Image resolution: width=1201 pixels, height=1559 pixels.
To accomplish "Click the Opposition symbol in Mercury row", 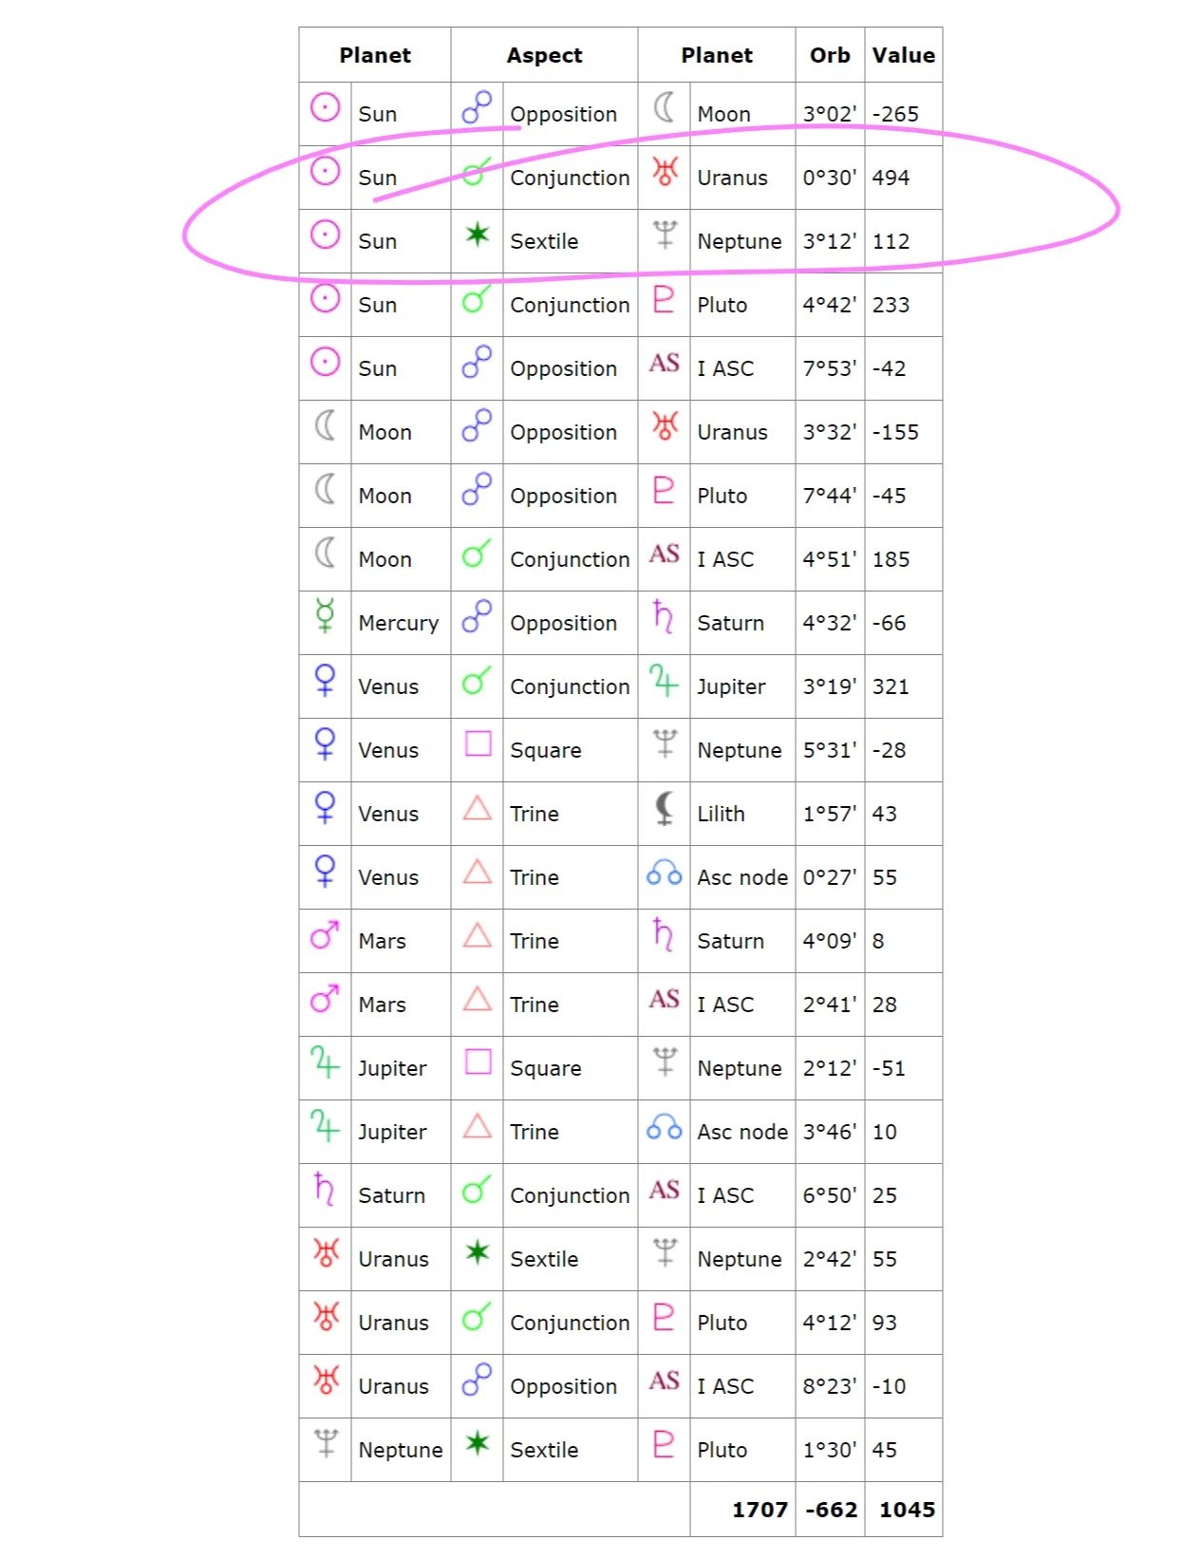I will coord(477,616).
